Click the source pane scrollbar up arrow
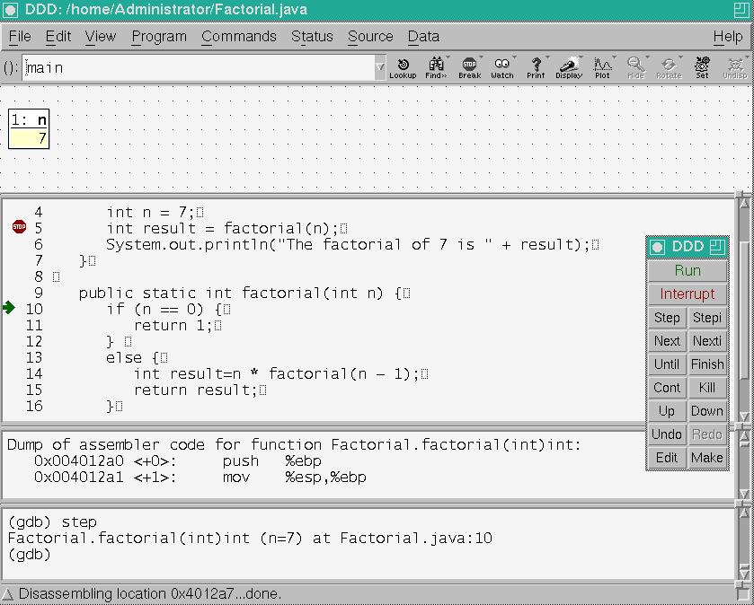The image size is (754, 605). coord(743,204)
